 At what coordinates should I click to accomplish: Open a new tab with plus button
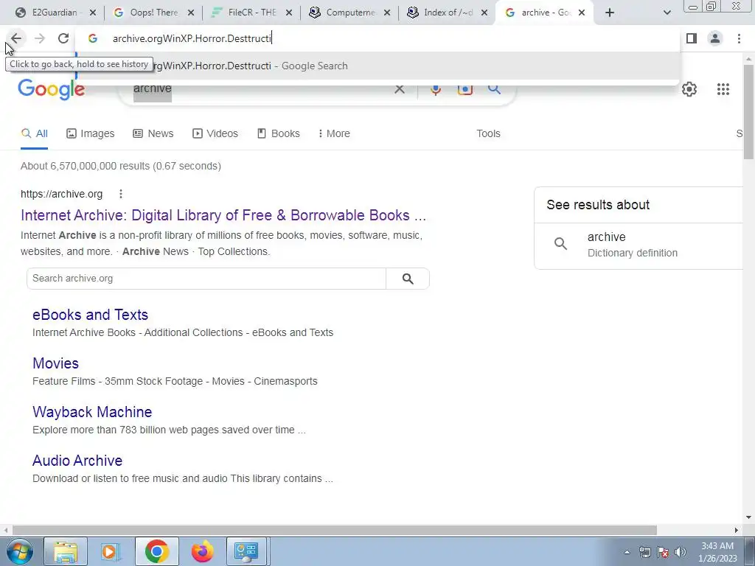point(610,13)
